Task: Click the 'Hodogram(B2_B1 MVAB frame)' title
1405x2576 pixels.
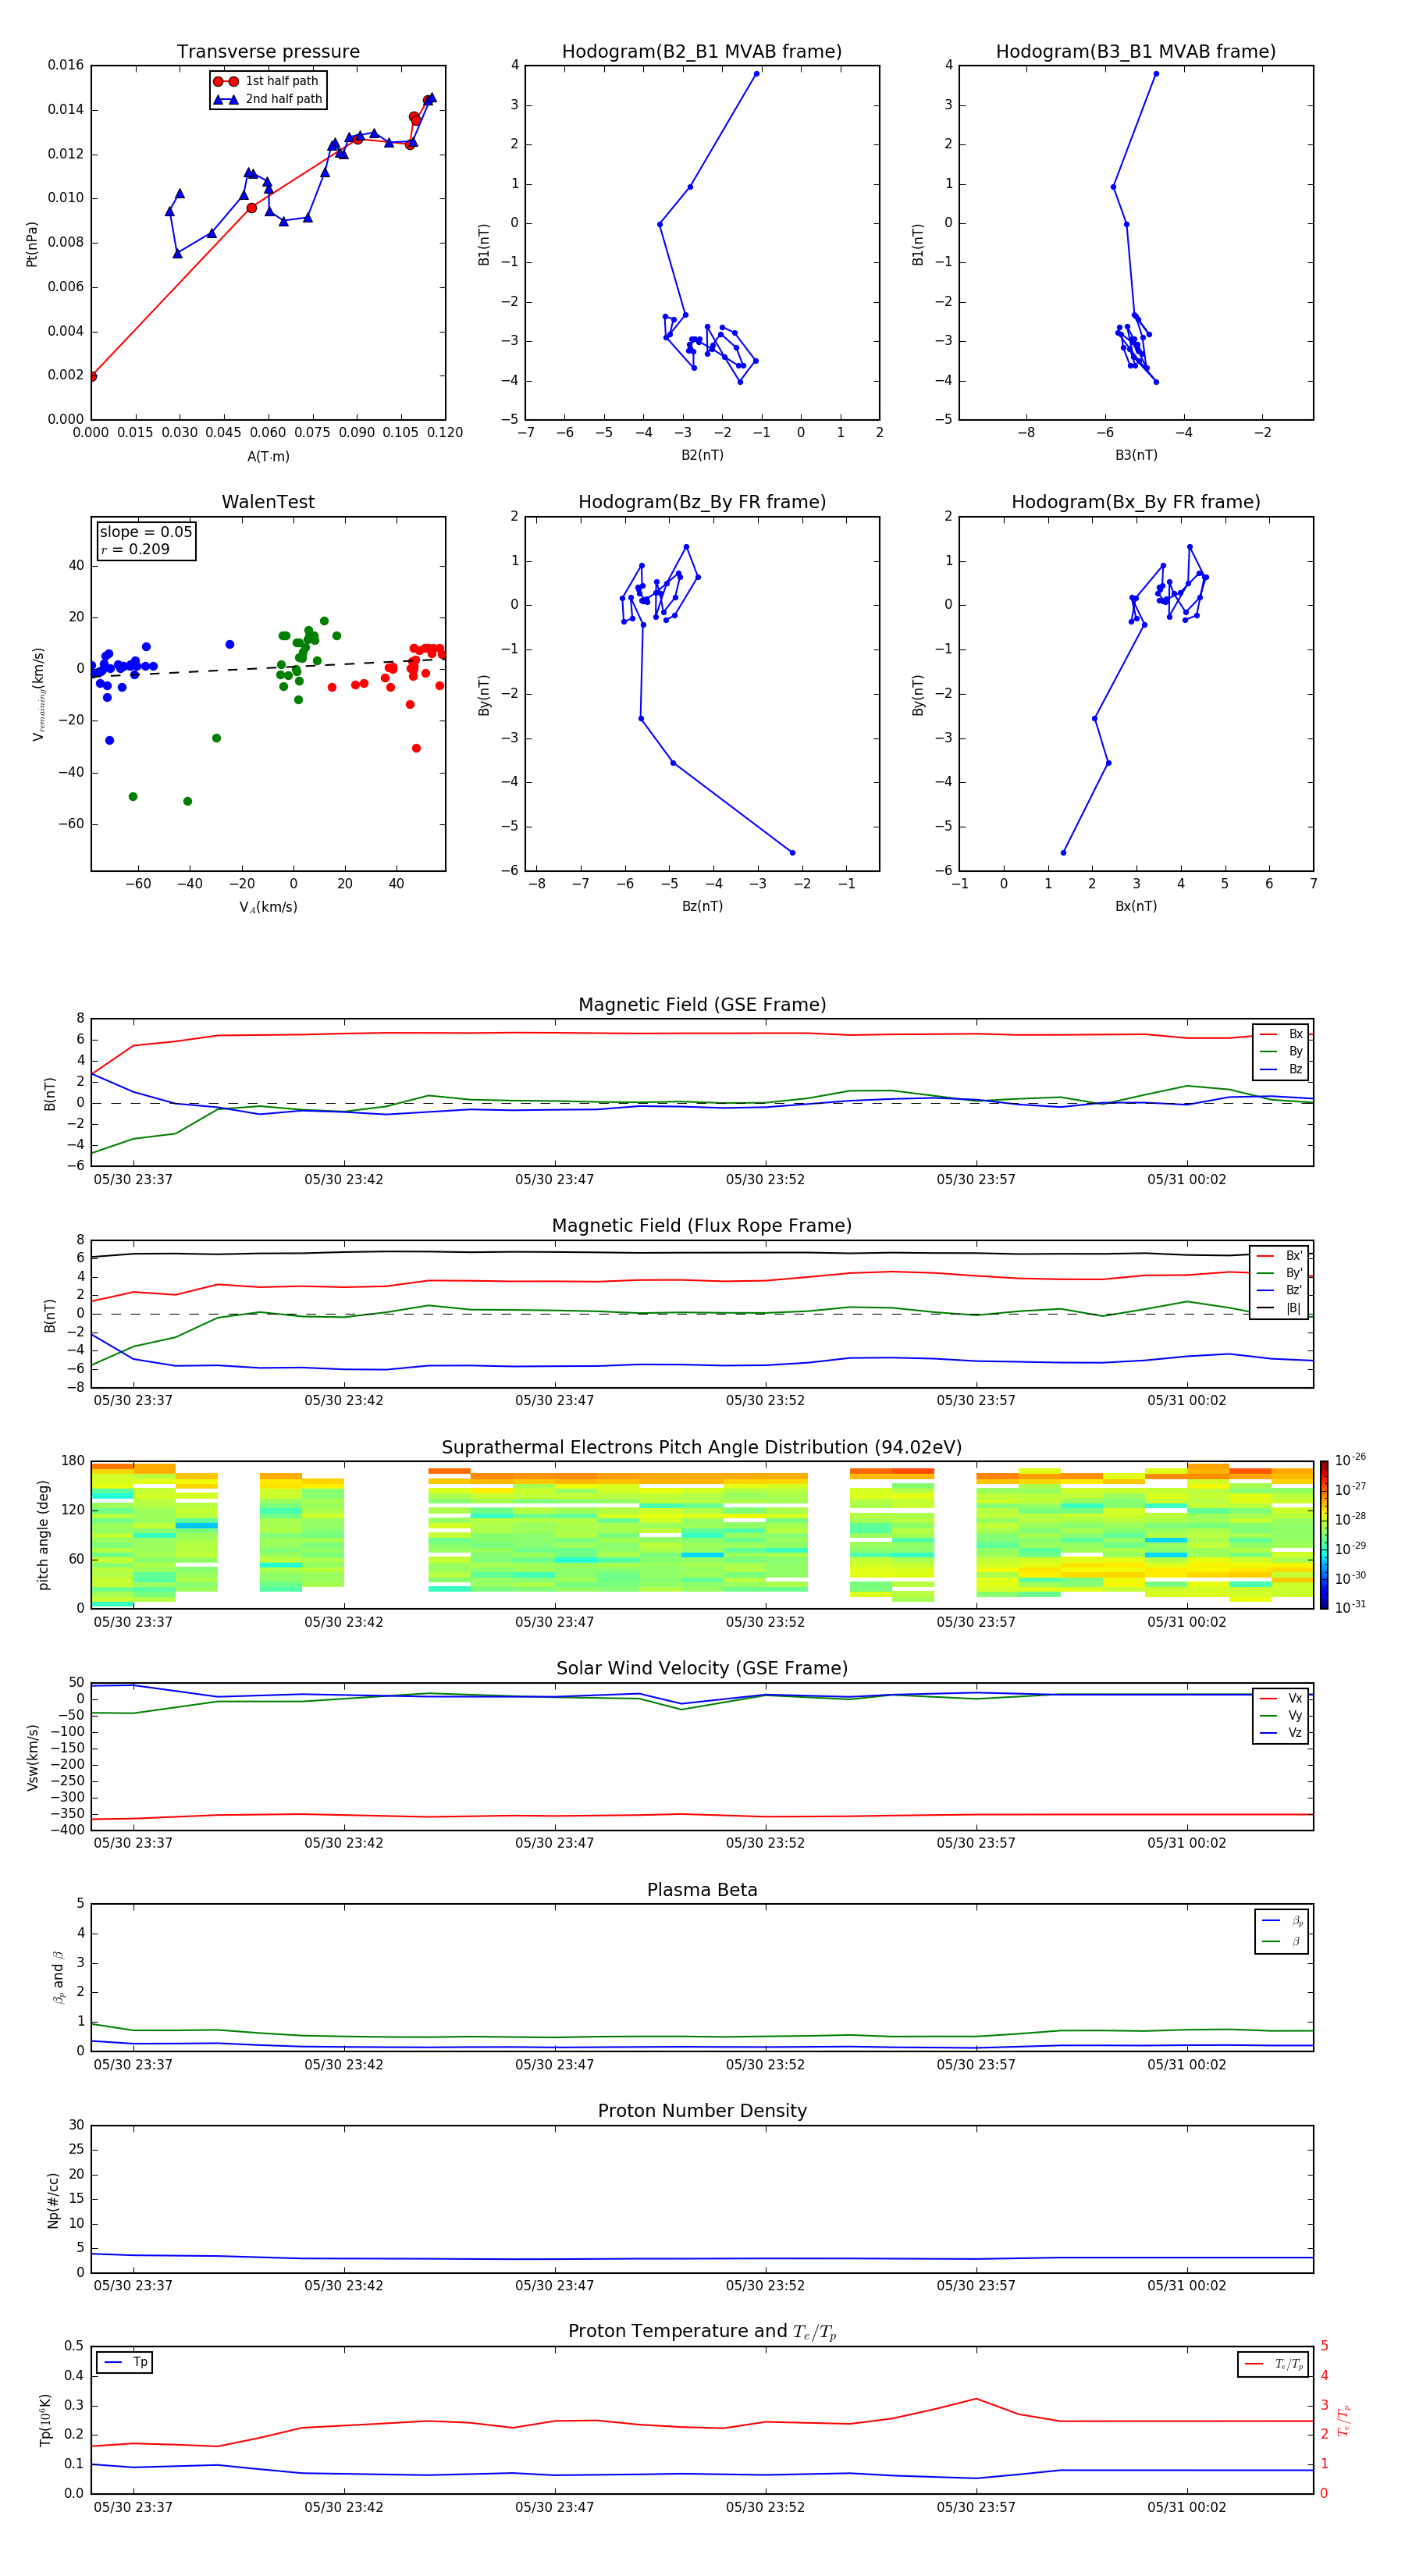Action: tap(702, 52)
